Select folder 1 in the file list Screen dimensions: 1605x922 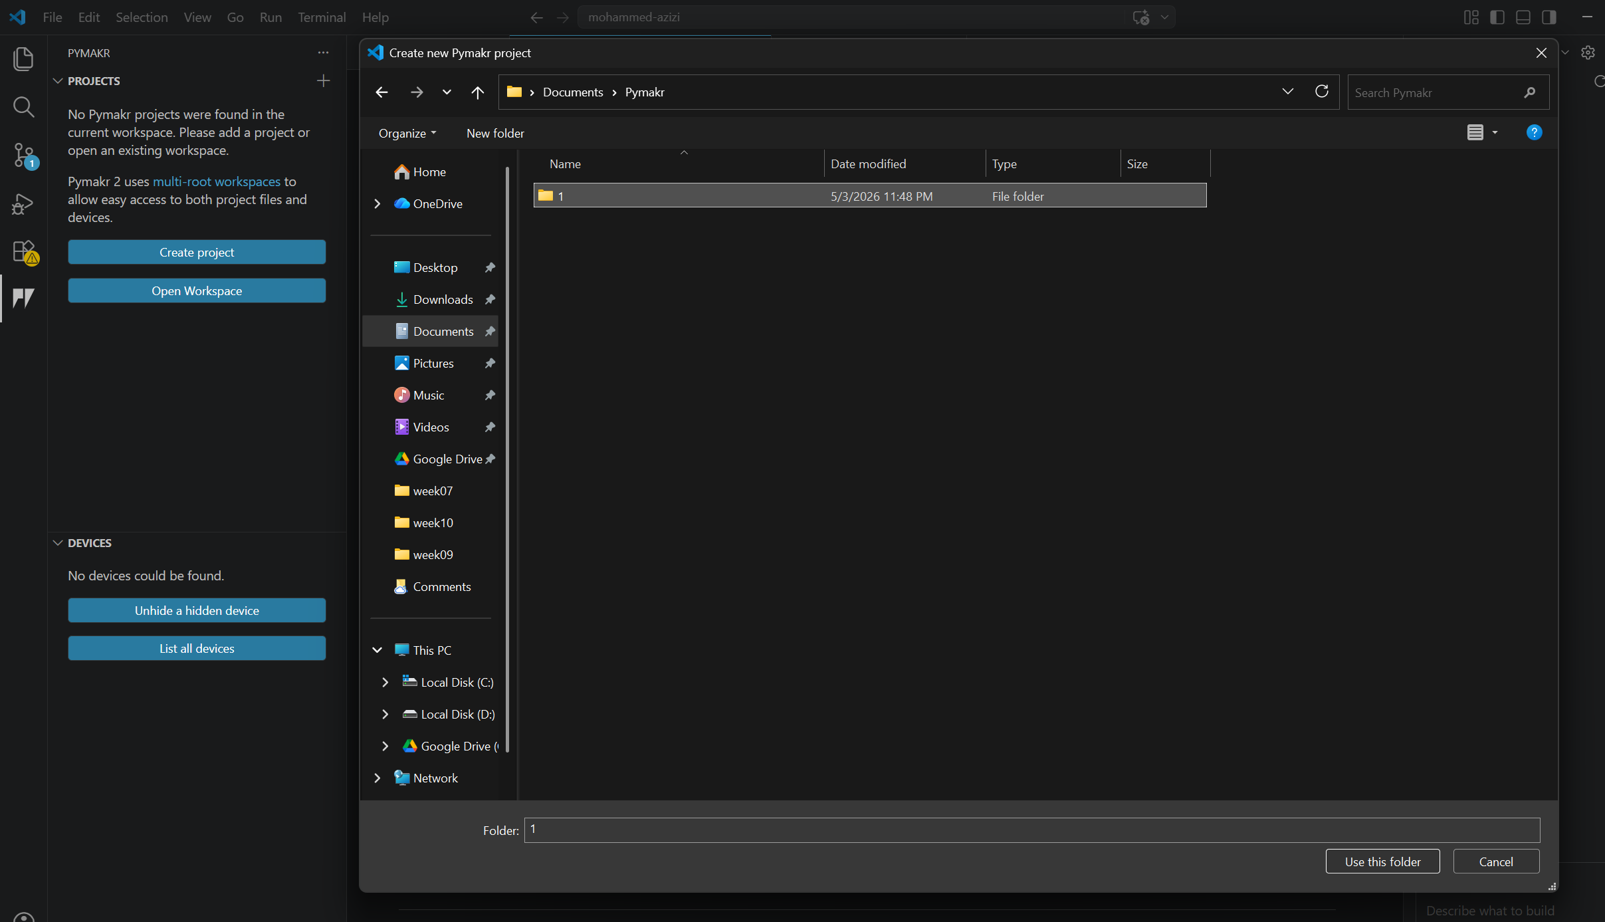(870, 195)
